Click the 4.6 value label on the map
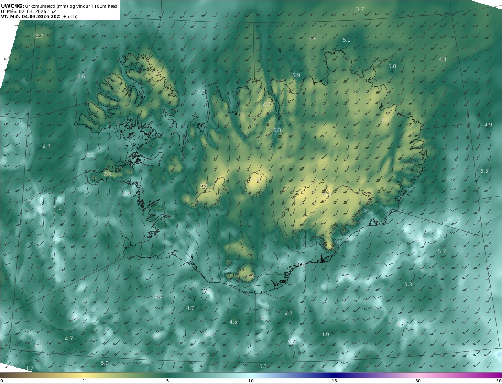502x384 pixels. 233,322
